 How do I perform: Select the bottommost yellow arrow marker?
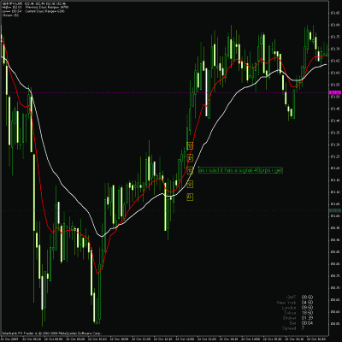click(x=190, y=197)
